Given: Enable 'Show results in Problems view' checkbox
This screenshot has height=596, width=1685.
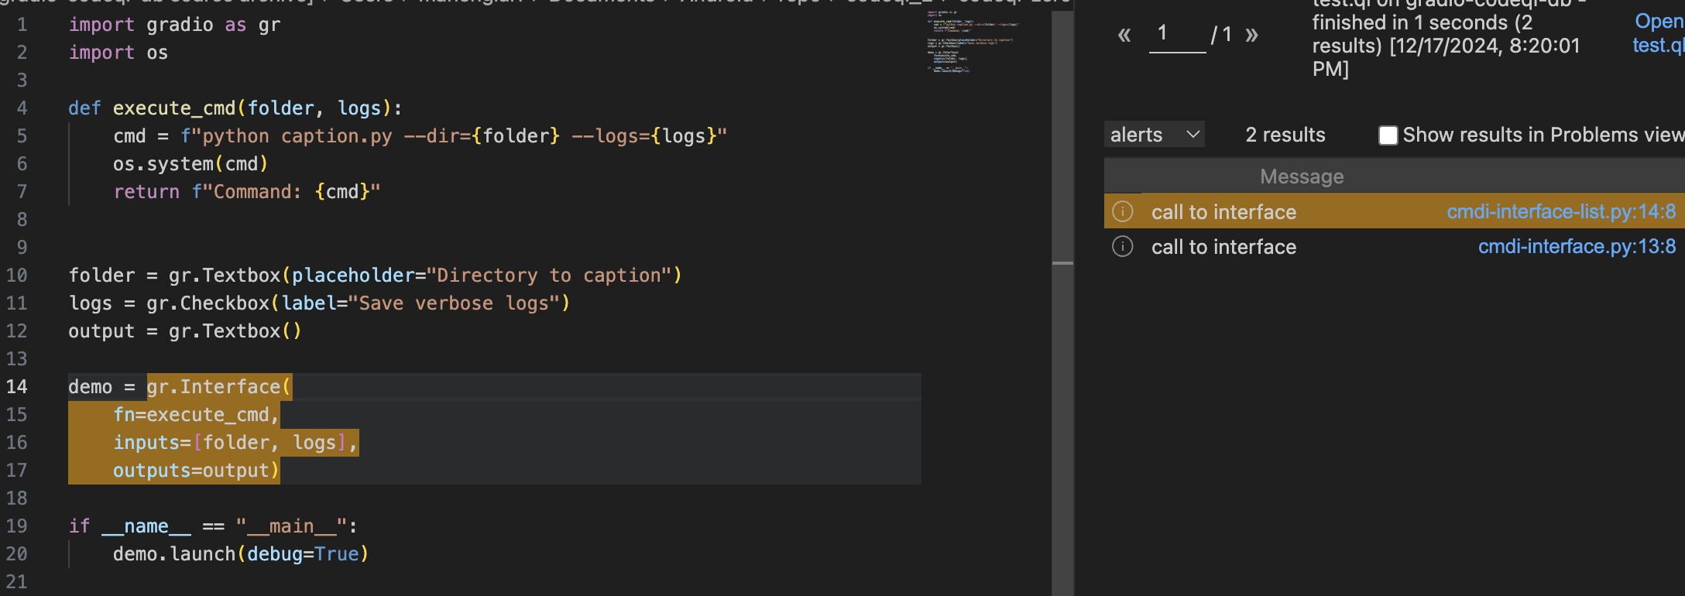Looking at the screenshot, I should pos(1388,135).
